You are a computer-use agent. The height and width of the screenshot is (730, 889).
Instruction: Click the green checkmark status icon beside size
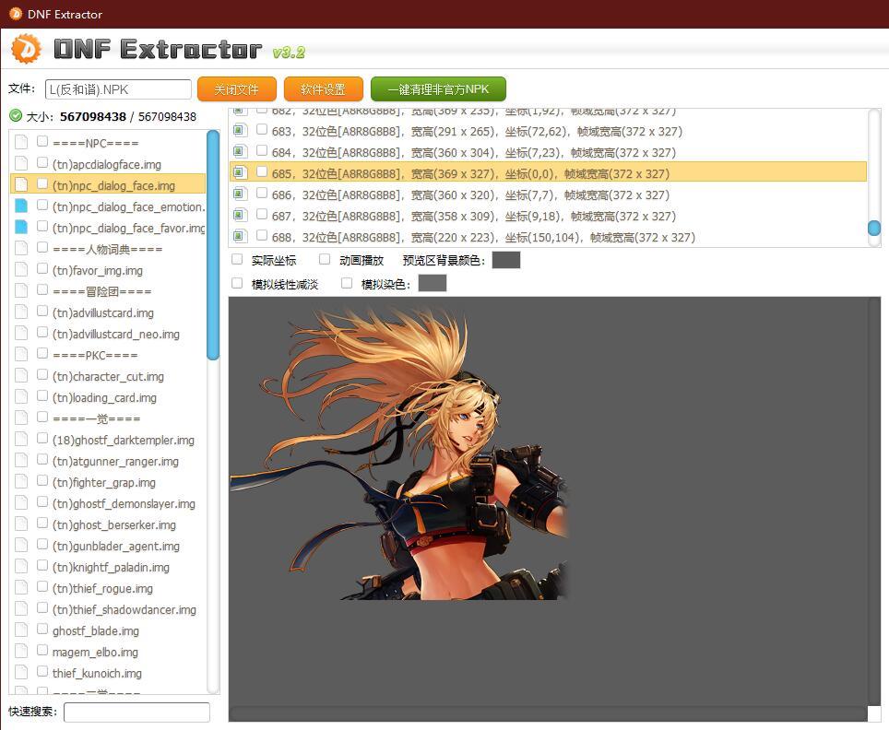coord(16,116)
